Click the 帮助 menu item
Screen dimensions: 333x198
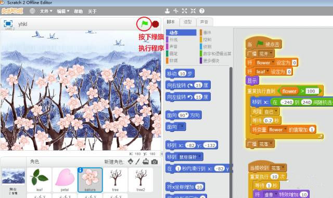pos(78,11)
